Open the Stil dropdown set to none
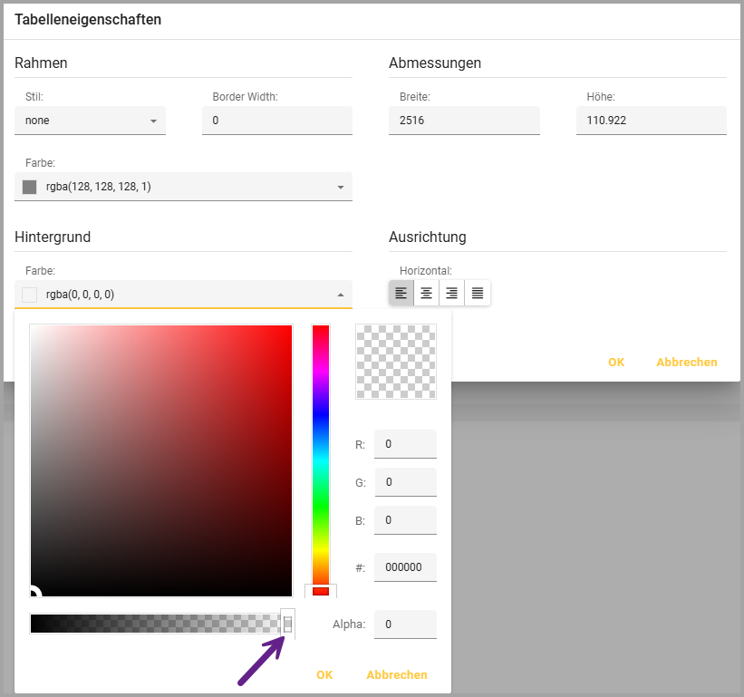 click(90, 121)
